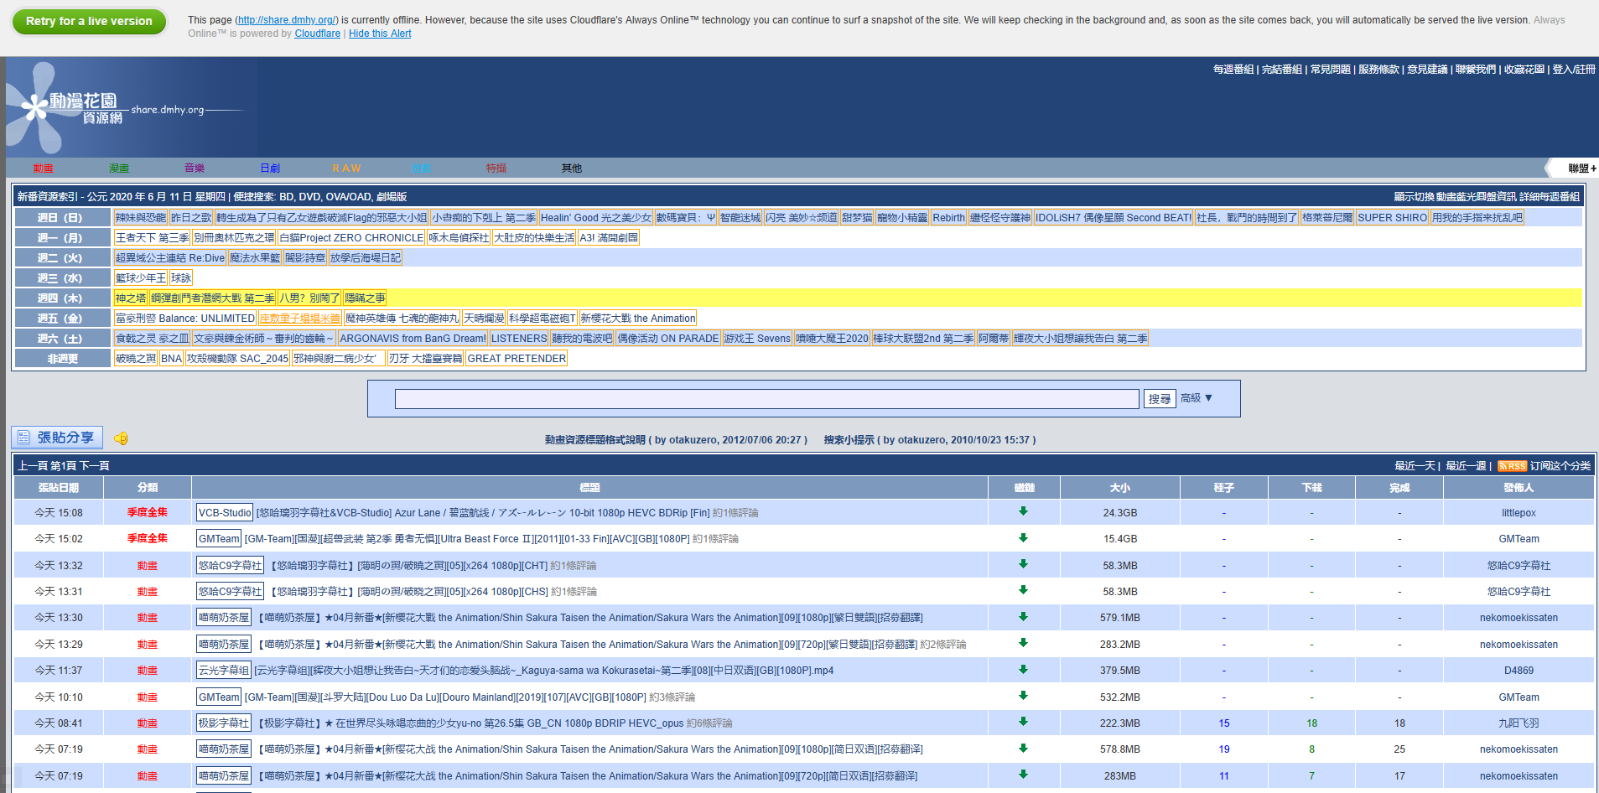This screenshot has height=793, width=1599.
Task: Open the 日劇 category tab
Action: [270, 168]
